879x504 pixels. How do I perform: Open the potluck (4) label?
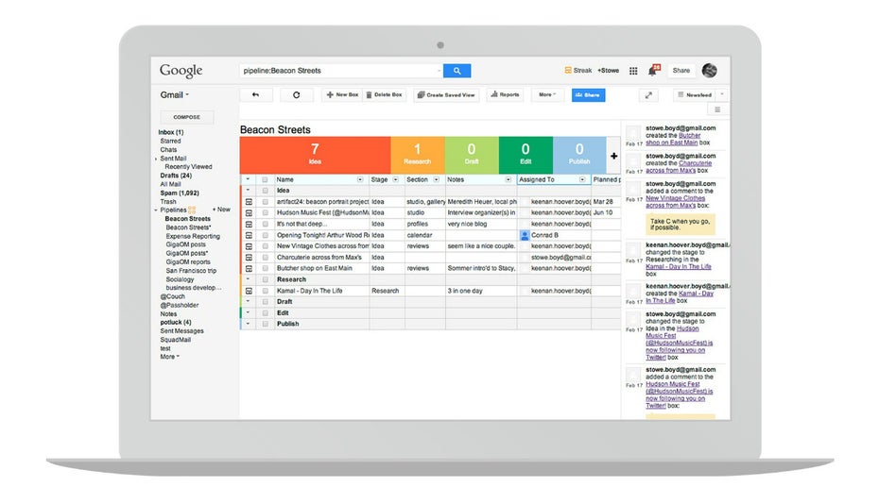pyautogui.click(x=176, y=323)
